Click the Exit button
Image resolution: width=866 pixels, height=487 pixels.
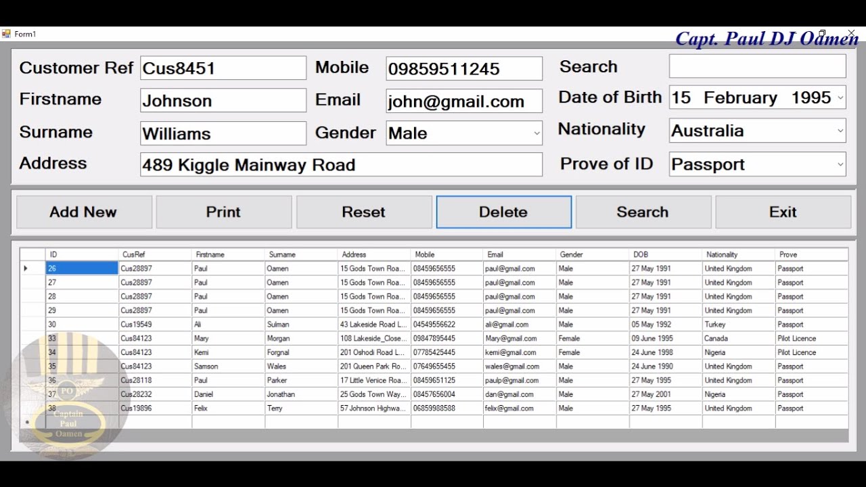(x=783, y=212)
